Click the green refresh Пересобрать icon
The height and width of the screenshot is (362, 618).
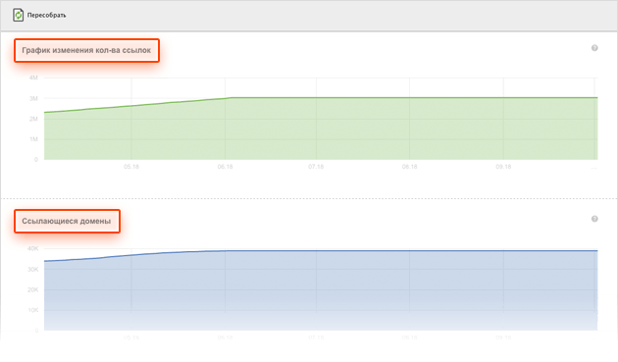18,15
